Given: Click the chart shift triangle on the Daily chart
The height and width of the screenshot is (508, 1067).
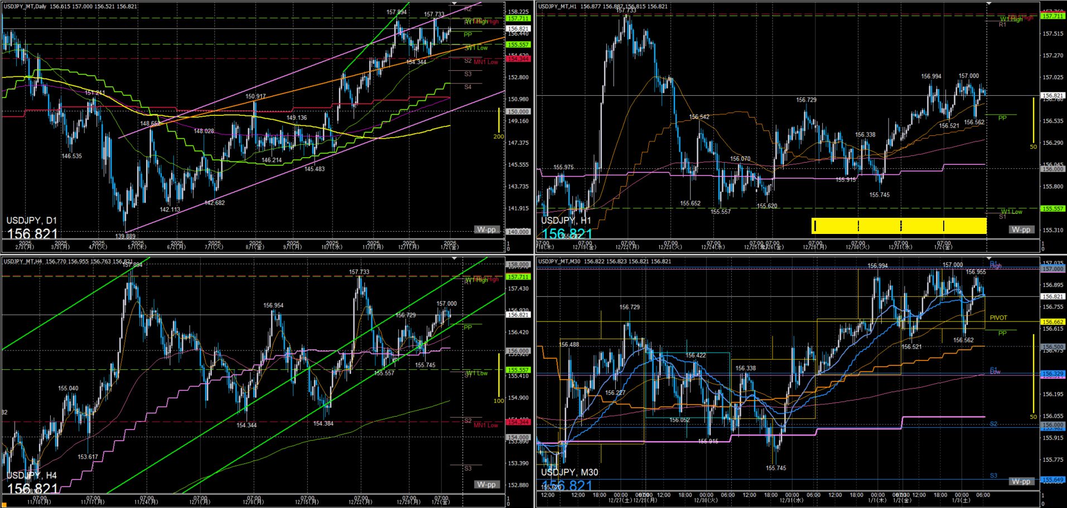Looking at the screenshot, I should (x=454, y=4).
